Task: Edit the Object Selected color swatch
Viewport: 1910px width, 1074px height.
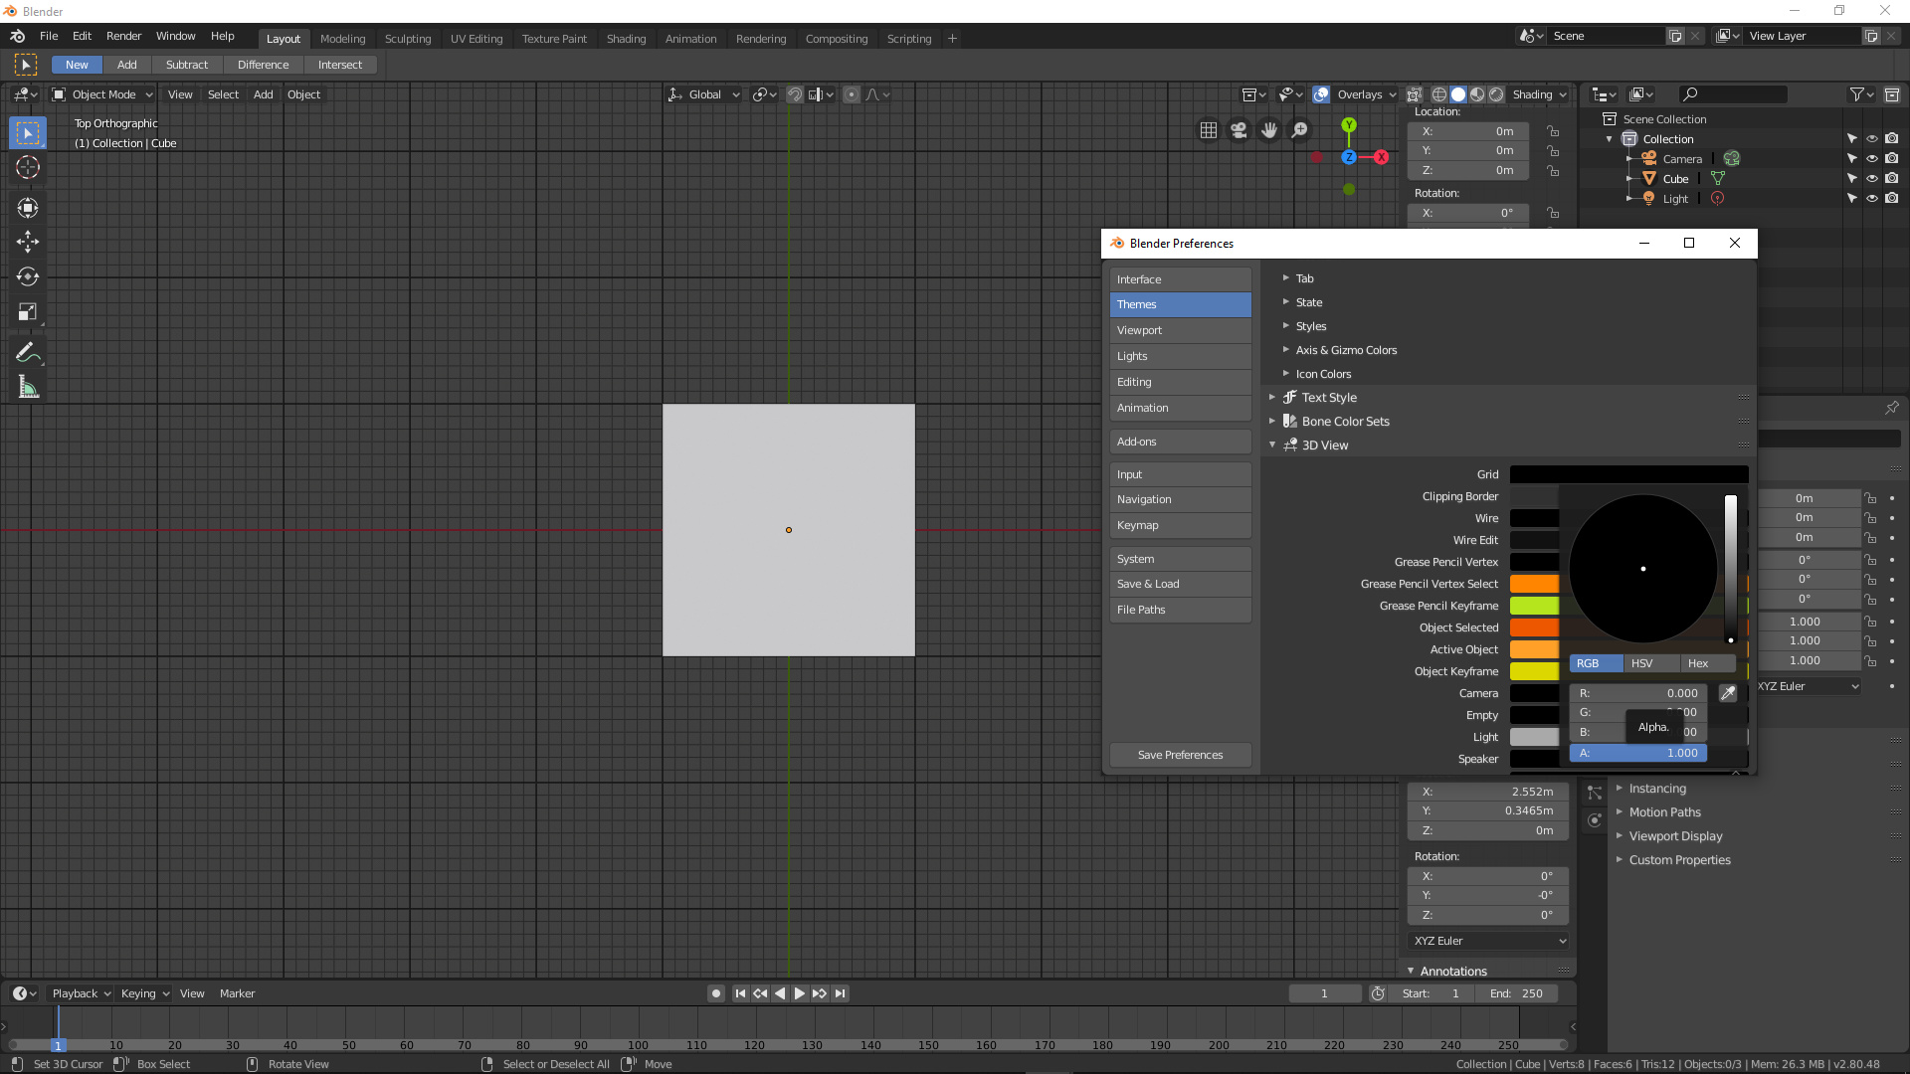Action: pos(1532,627)
